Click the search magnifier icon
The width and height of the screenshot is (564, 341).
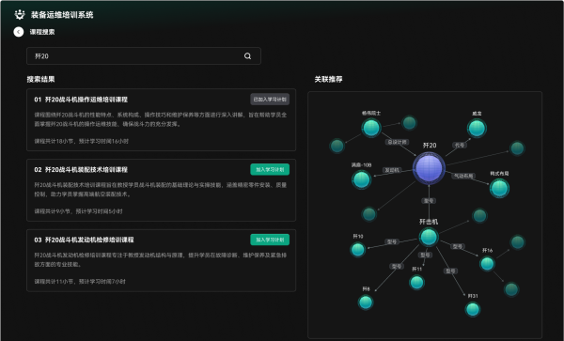pos(247,56)
